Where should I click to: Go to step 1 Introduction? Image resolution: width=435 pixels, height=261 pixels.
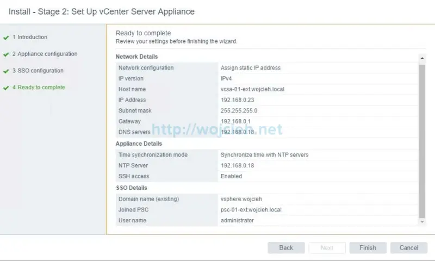click(30, 37)
